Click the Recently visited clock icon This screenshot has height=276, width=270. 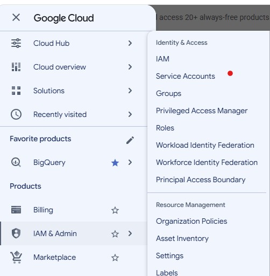(x=16, y=114)
